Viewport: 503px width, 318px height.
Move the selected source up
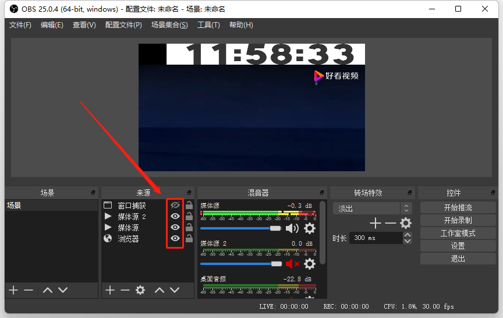[158, 290]
